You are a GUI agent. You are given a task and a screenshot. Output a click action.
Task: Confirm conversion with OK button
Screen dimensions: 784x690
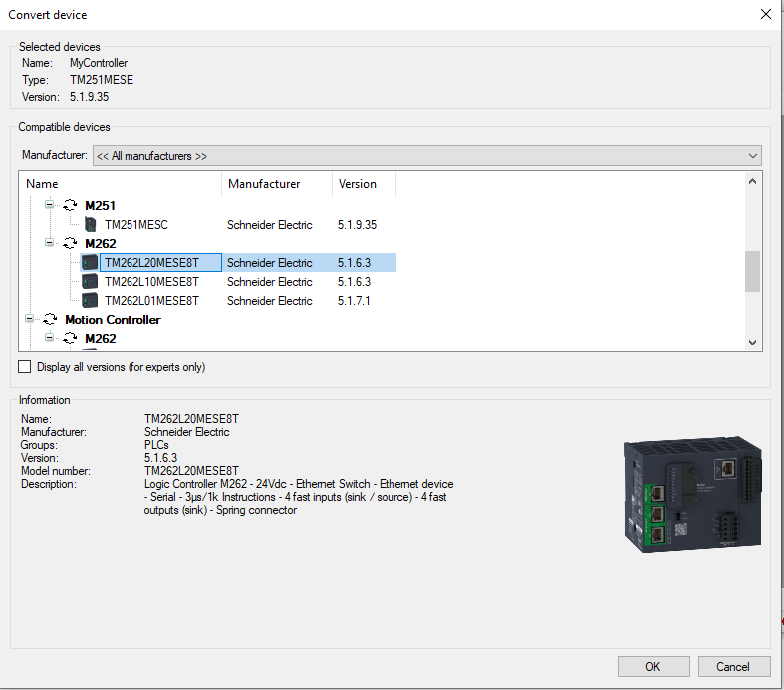653,666
